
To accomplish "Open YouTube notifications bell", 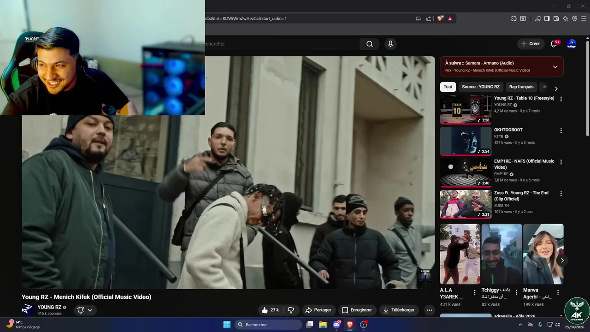I will 554,44.
